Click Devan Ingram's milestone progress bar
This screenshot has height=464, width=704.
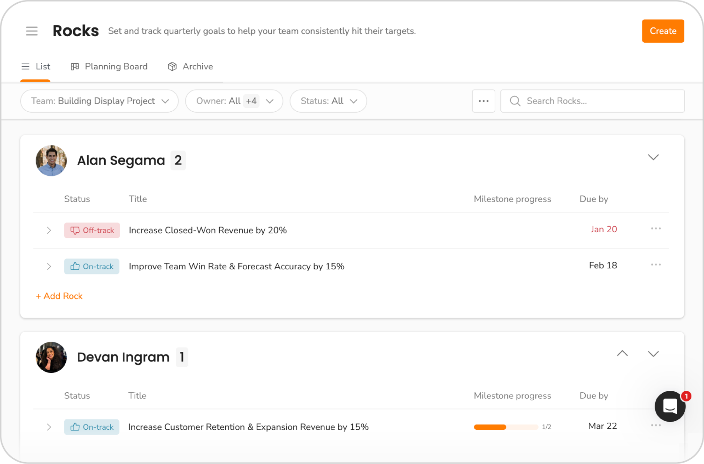point(506,427)
